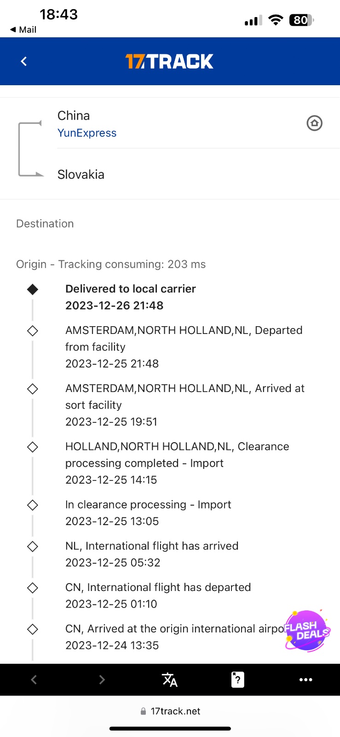
Task: Open the translate icon in bottom toolbar
Action: click(169, 679)
